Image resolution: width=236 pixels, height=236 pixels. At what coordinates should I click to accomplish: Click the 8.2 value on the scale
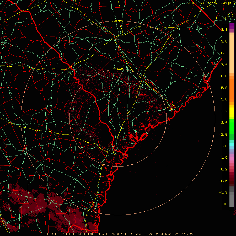224,53
